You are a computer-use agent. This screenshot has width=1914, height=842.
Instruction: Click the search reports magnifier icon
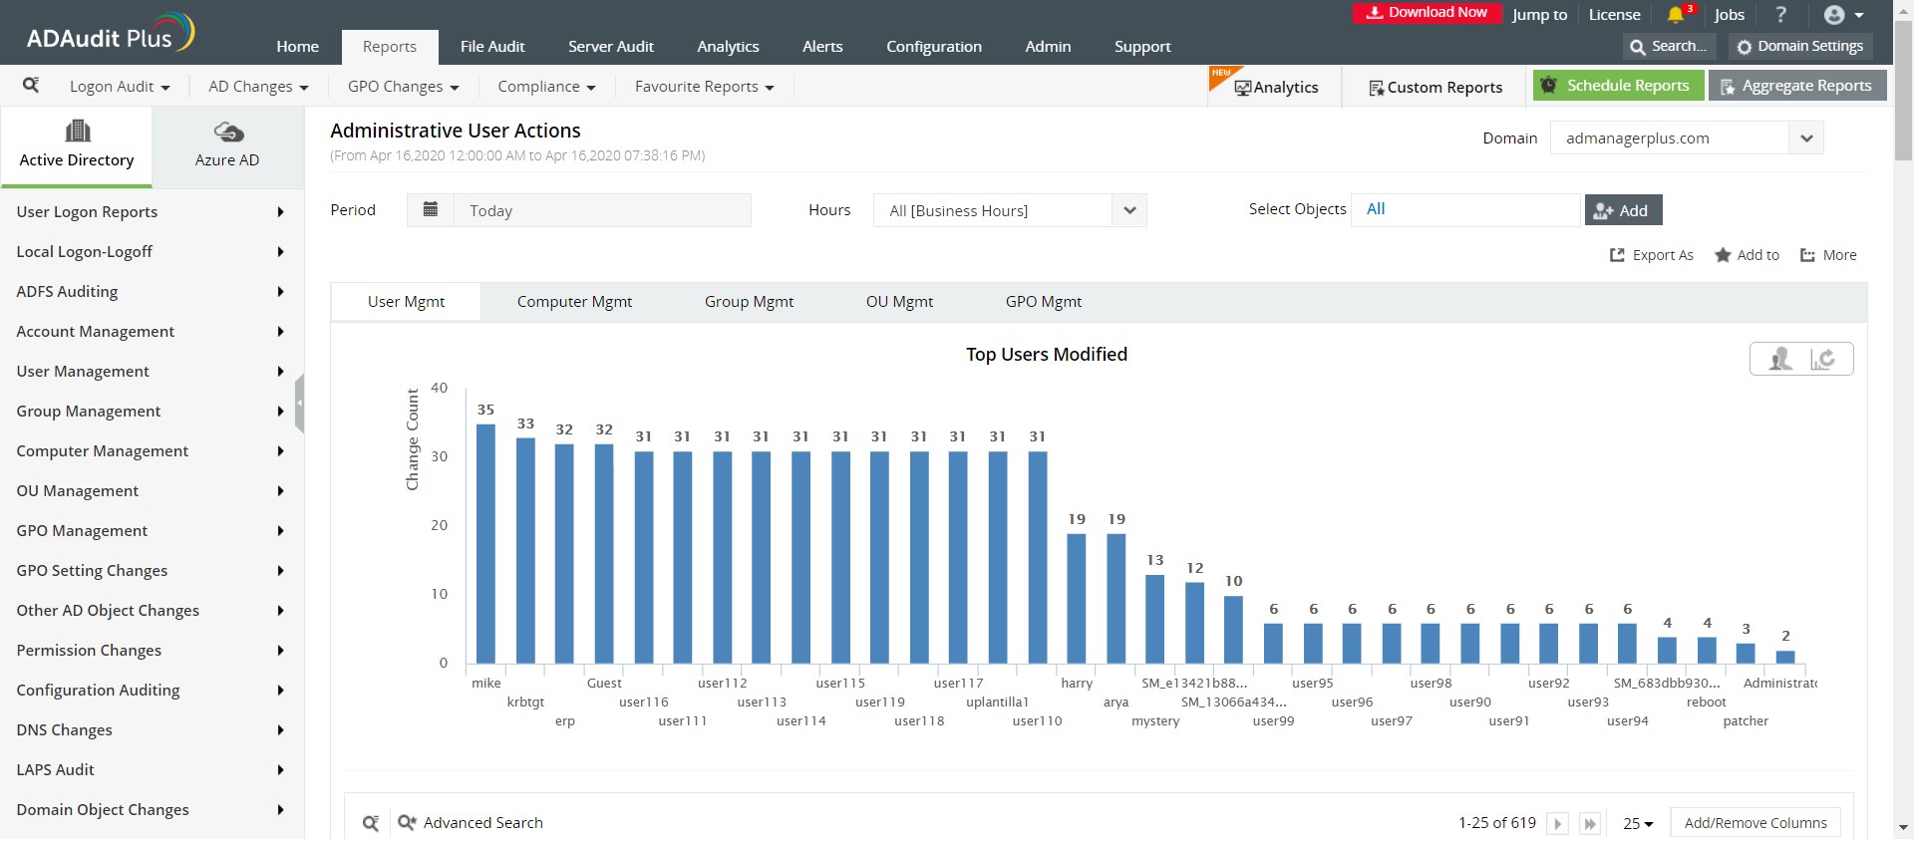click(31, 86)
